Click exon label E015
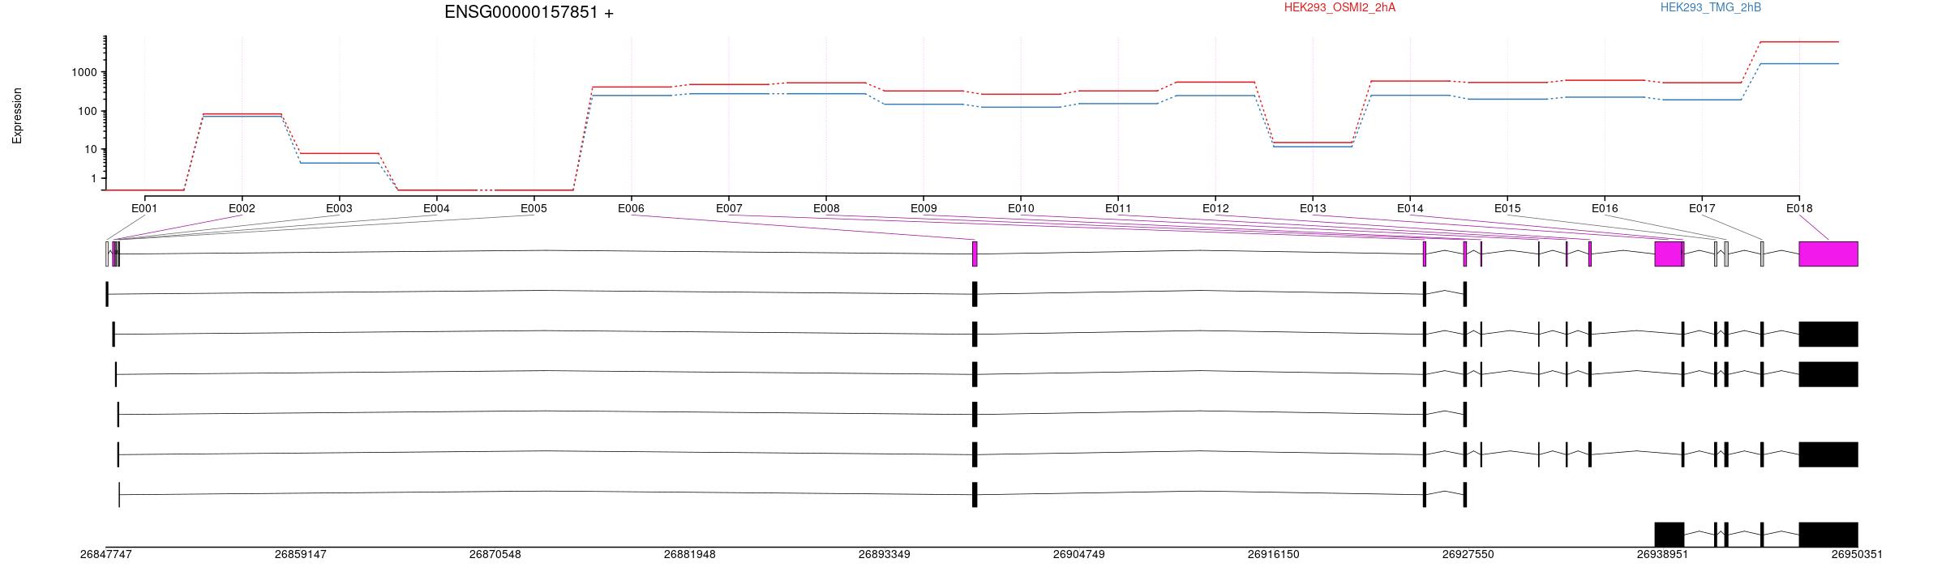 coord(1507,208)
